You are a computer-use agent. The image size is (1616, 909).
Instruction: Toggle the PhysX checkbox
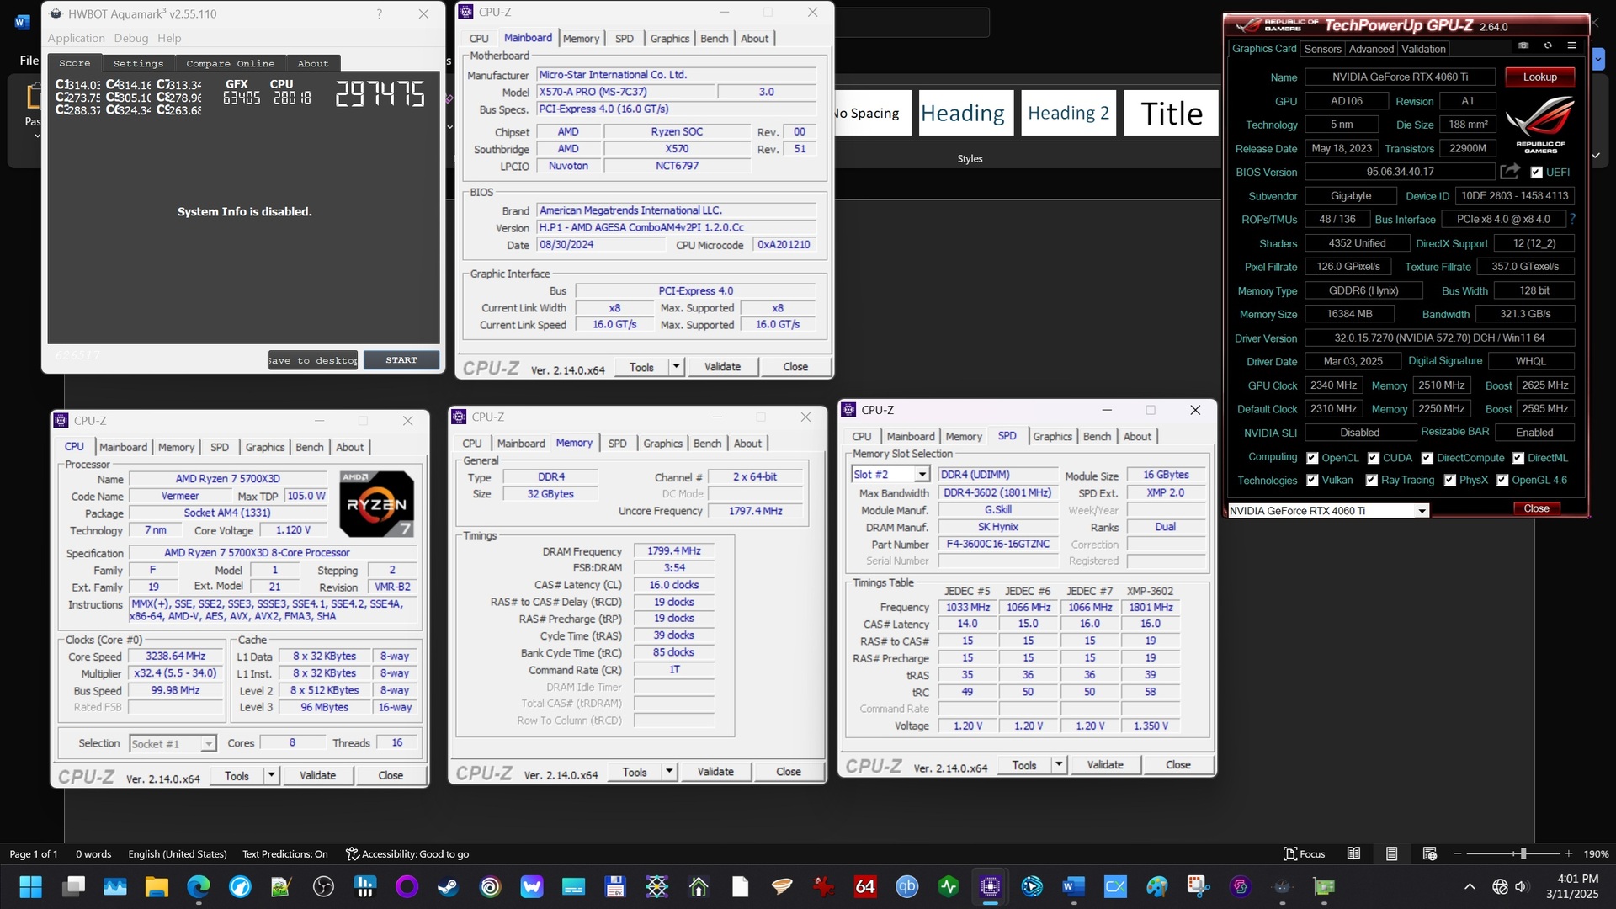click(1450, 481)
